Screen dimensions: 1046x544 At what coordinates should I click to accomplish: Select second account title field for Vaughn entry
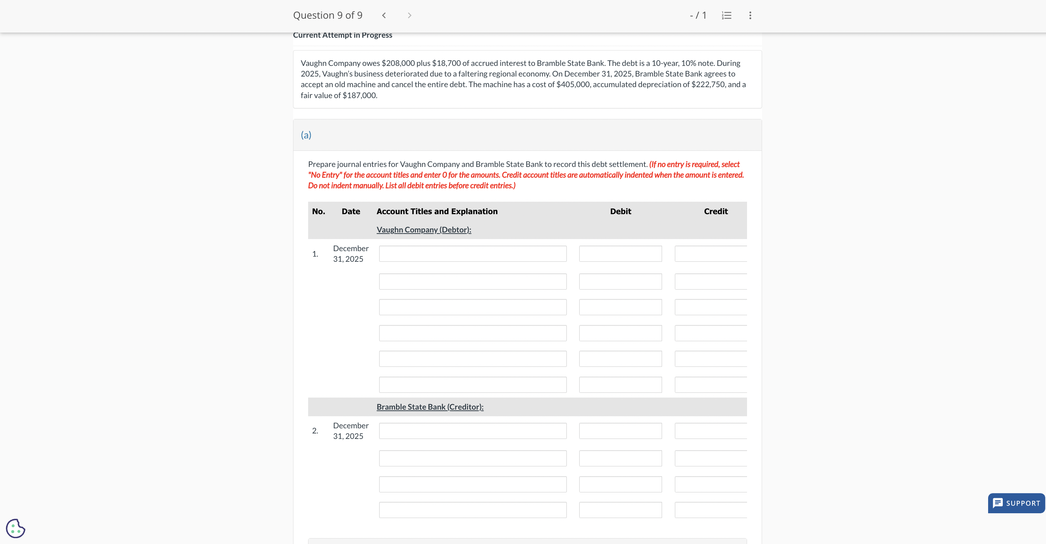click(473, 282)
